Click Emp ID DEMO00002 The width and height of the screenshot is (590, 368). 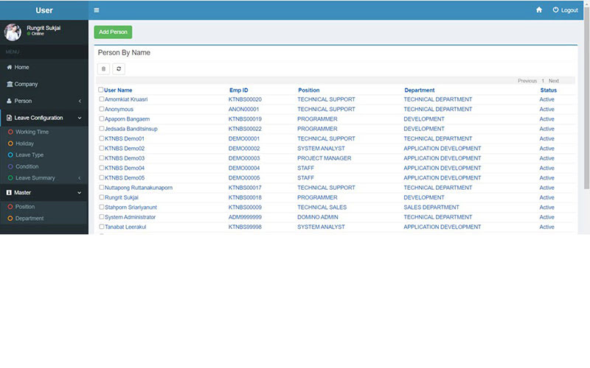pyautogui.click(x=244, y=149)
